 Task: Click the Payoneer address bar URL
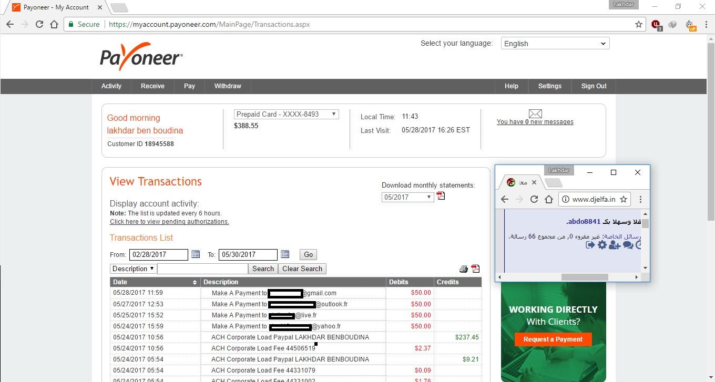tap(209, 24)
